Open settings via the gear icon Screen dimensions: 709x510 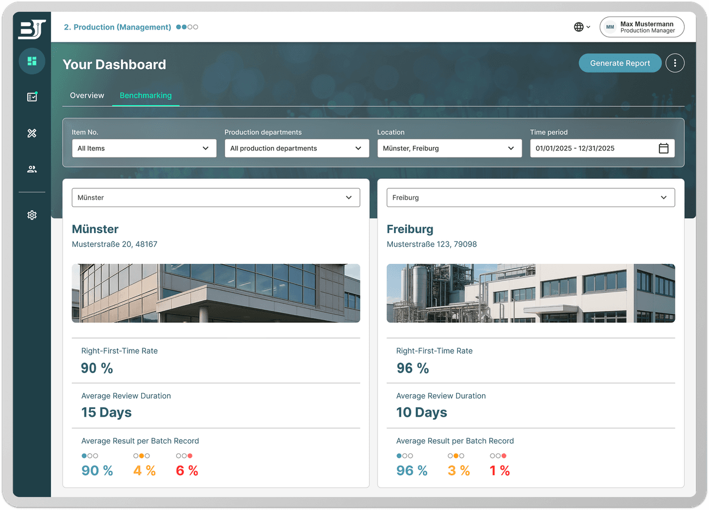[32, 215]
